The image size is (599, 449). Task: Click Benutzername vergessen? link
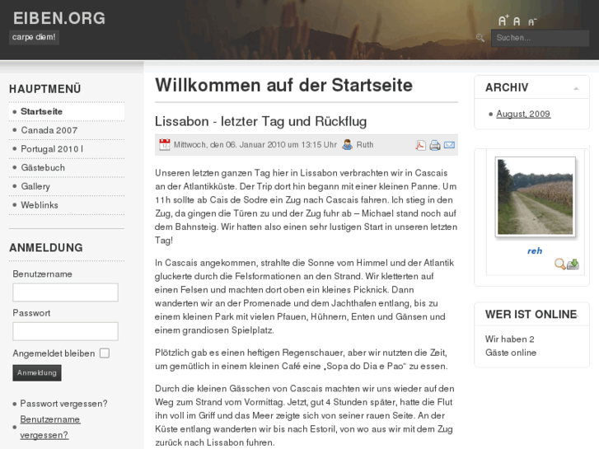point(50,428)
